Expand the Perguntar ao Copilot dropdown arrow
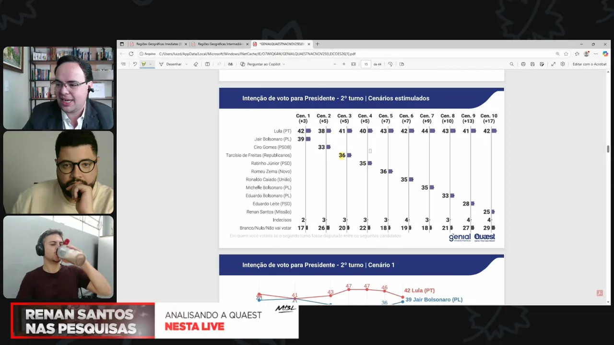 284,64
